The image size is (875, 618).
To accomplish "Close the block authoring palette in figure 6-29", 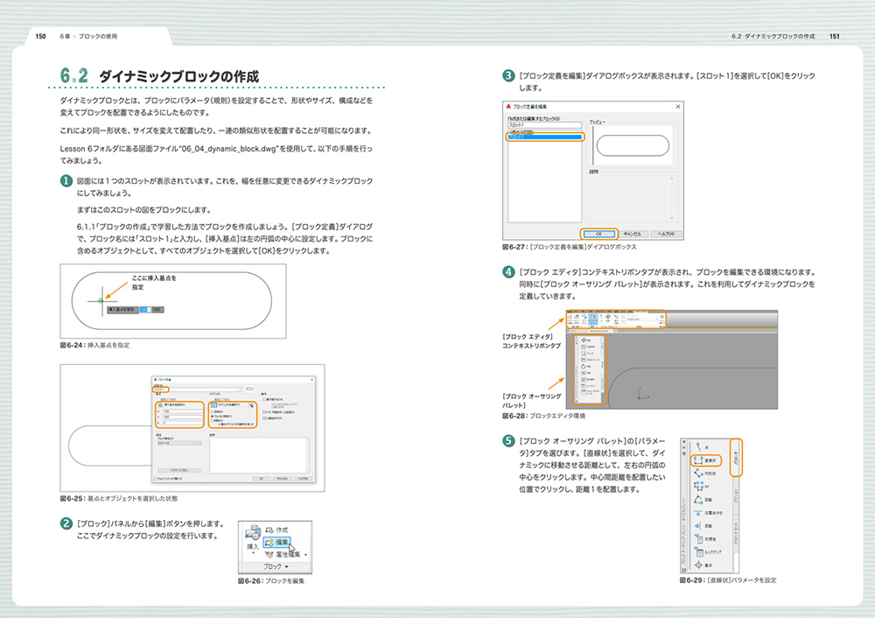I will click(x=684, y=442).
